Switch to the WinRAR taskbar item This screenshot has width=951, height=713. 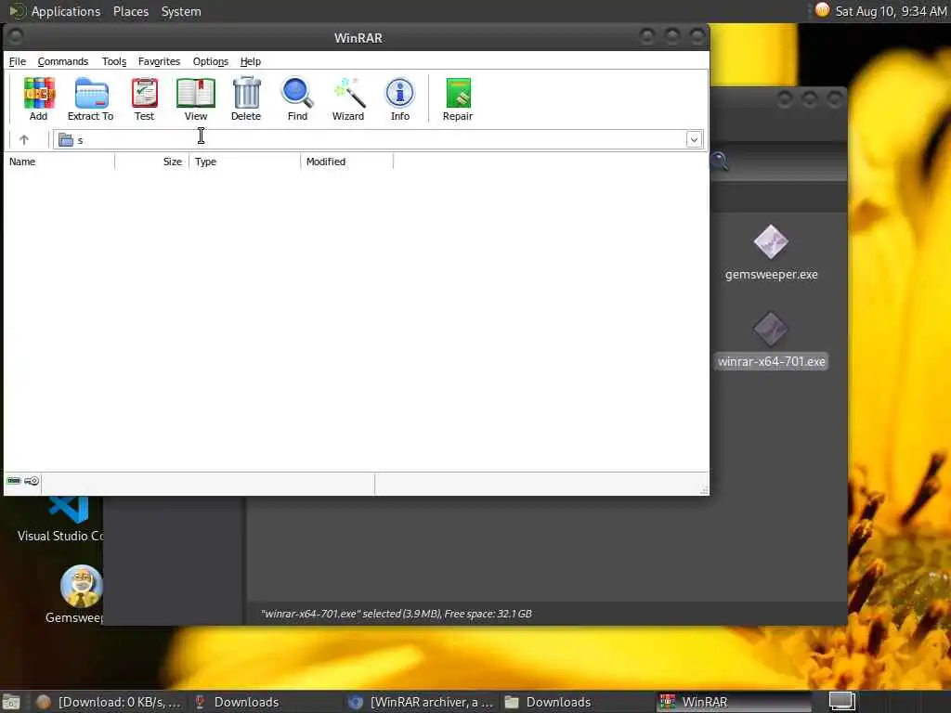(736, 702)
